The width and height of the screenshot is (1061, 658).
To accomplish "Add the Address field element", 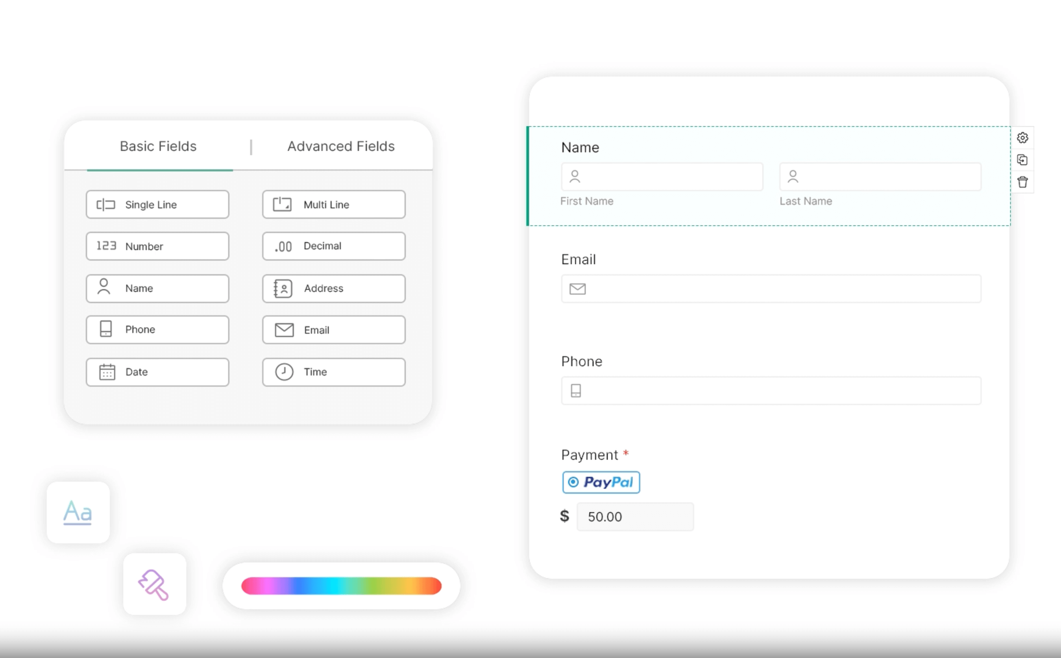I will (x=334, y=288).
